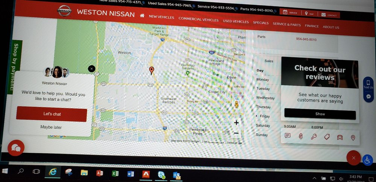Viewport: 376px width, 182px height.
Task: Collapse the red floating action button
Action: (353, 158)
